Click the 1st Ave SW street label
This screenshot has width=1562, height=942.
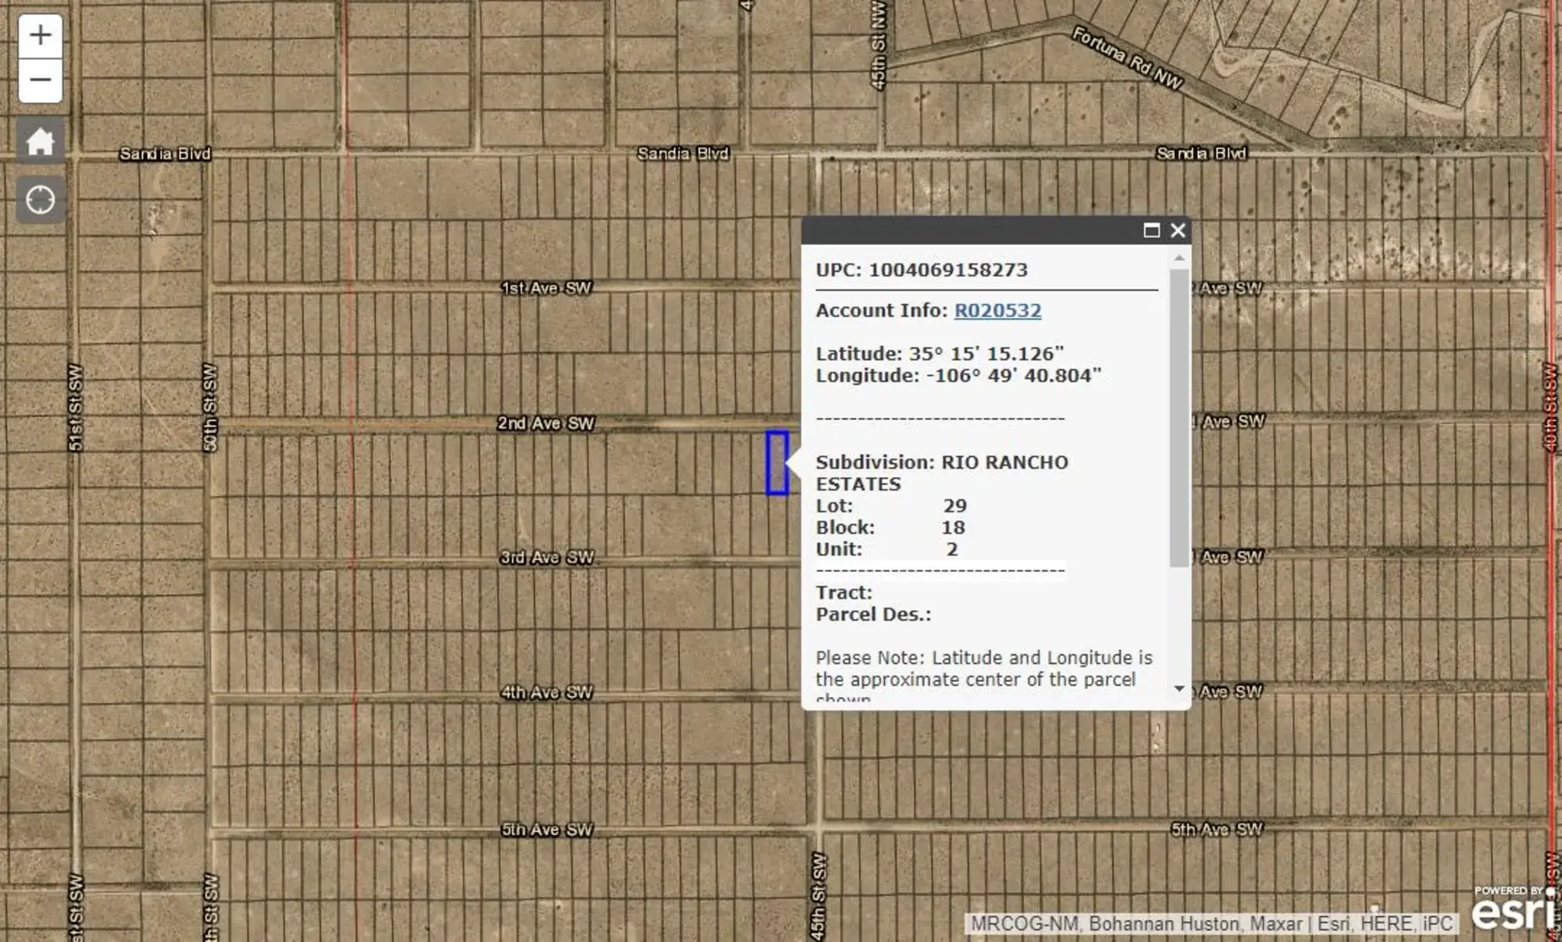click(x=547, y=288)
